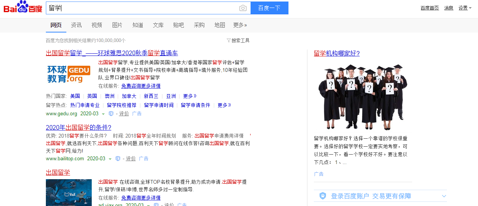
Task: Select 亚洲 in 热门国家
Action: (x=171, y=96)
